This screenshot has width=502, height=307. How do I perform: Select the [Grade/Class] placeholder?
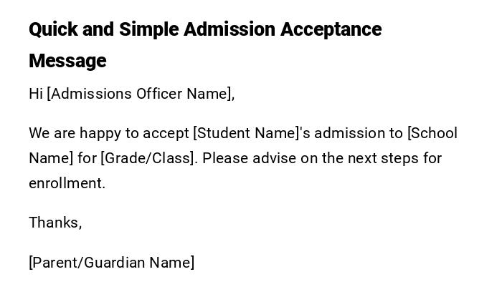[148, 158]
